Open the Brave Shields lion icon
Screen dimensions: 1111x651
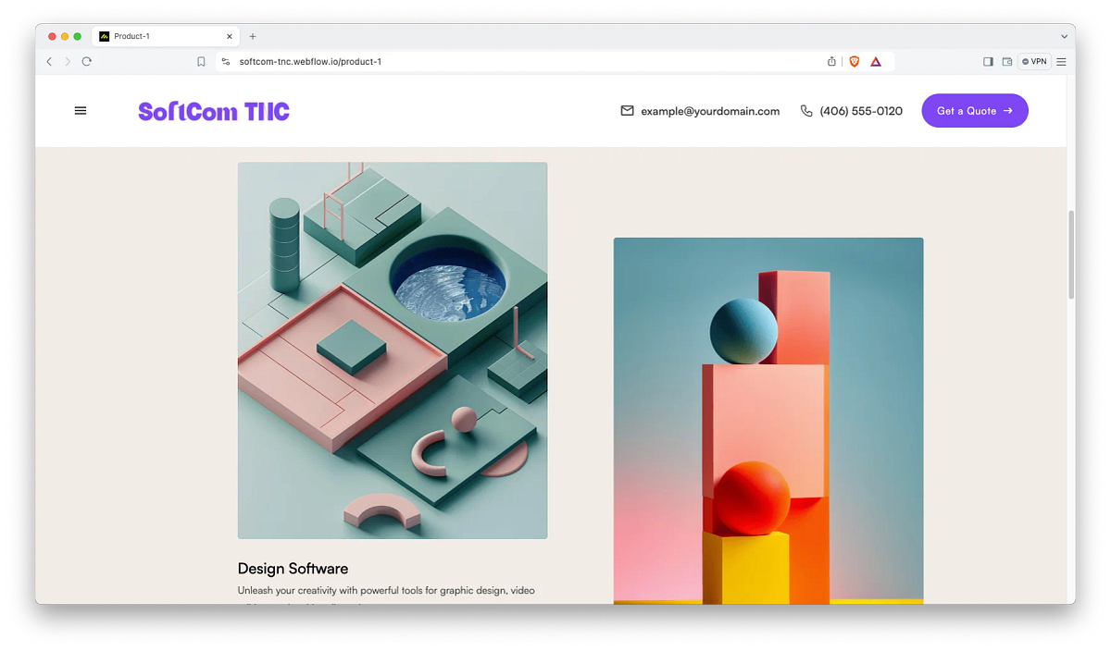click(855, 62)
